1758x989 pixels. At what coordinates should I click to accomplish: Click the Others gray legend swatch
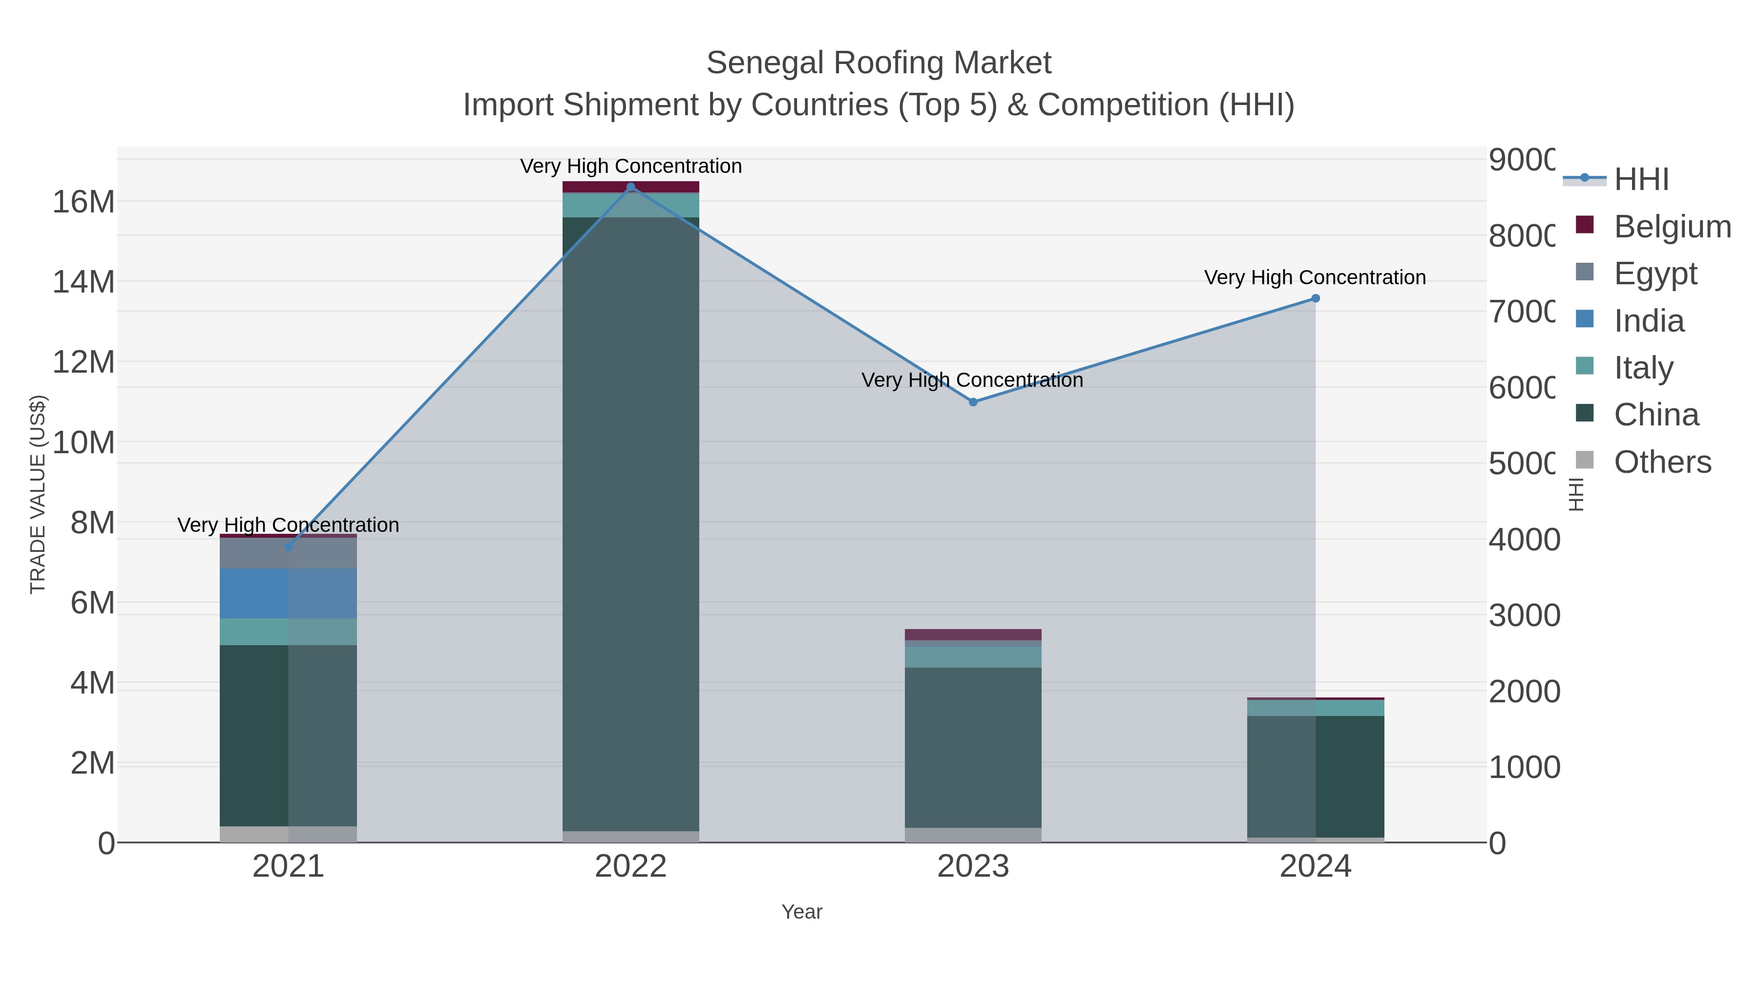pyautogui.click(x=1585, y=460)
